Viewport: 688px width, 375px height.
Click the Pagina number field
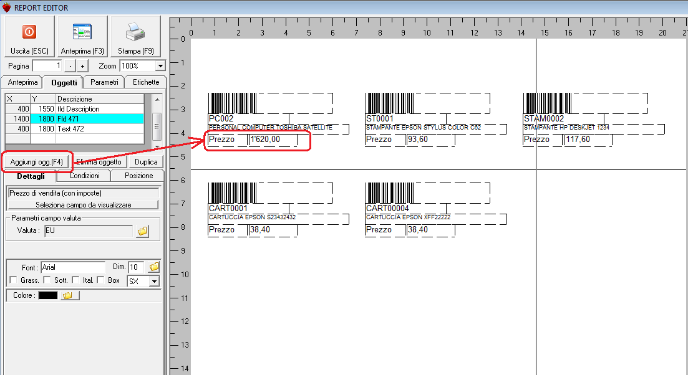point(47,66)
